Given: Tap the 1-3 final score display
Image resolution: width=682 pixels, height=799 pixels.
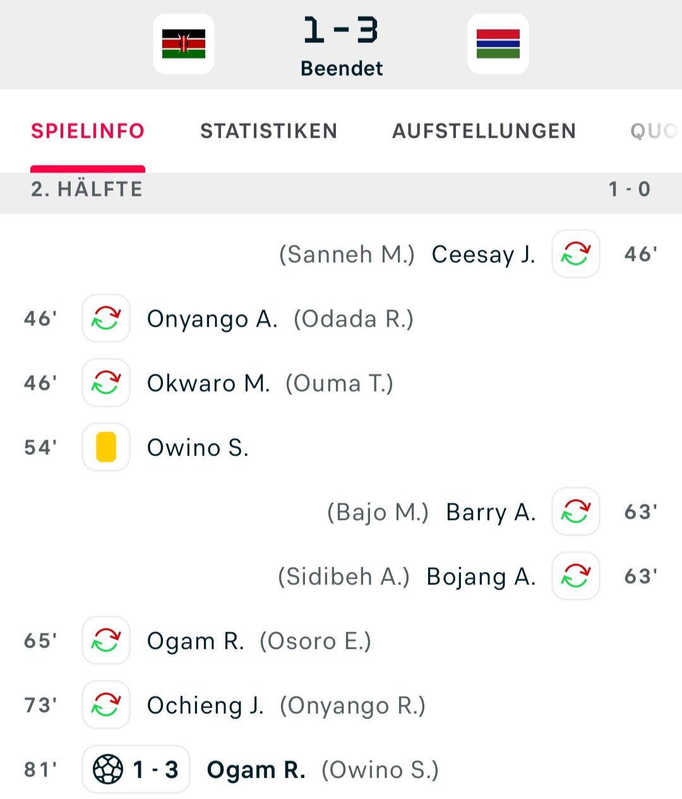Looking at the screenshot, I should pos(341,30).
